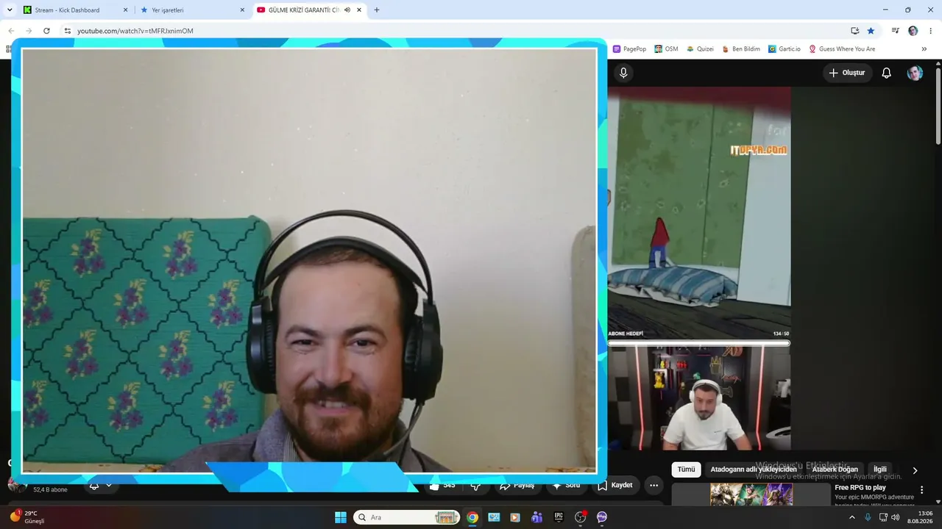Select the İlgili filter chip
The image size is (942, 529).
(880, 469)
